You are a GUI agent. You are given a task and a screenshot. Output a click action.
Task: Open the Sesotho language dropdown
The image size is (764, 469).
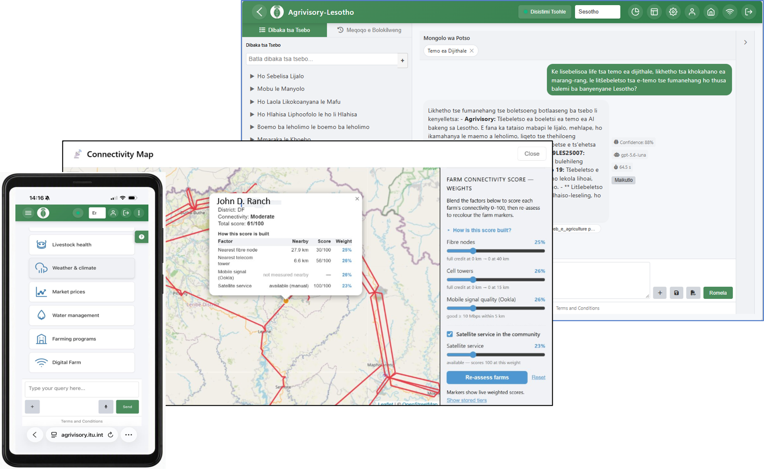pyautogui.click(x=597, y=12)
